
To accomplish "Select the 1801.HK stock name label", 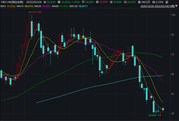I will (12, 2).
